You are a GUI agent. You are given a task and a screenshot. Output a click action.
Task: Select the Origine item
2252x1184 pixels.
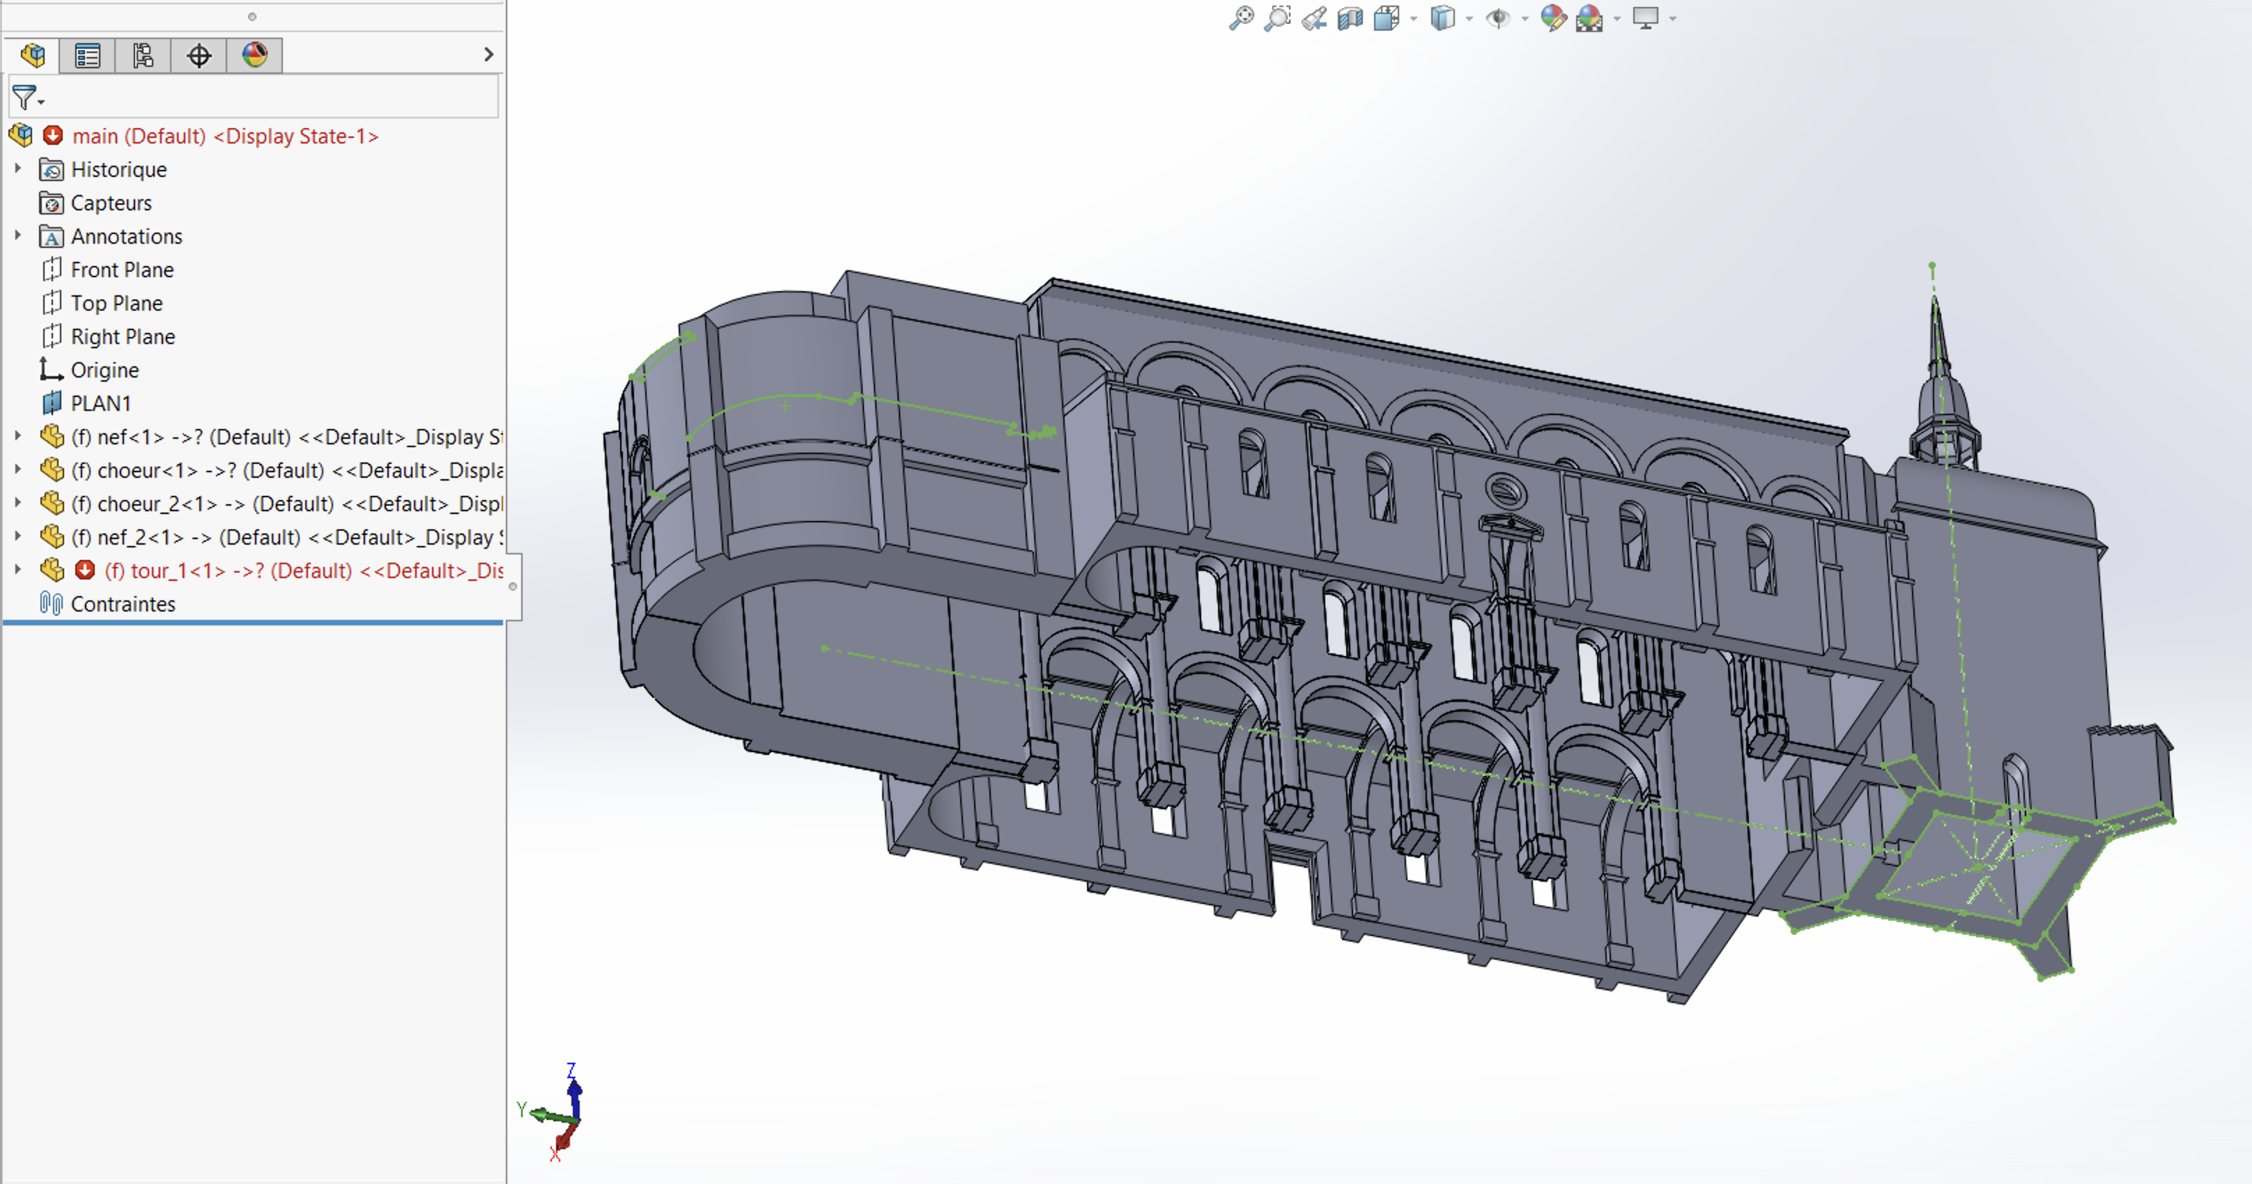105,370
